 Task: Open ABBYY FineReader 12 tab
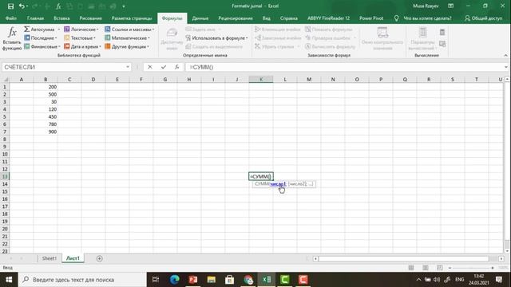(x=328, y=18)
